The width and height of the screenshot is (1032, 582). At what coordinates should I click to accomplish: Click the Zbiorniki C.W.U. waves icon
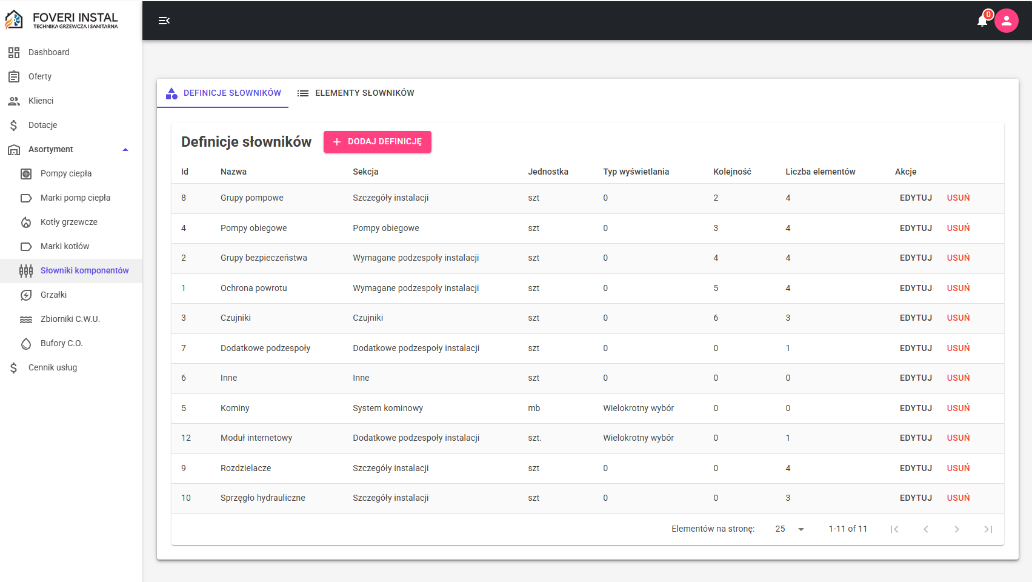pos(26,319)
